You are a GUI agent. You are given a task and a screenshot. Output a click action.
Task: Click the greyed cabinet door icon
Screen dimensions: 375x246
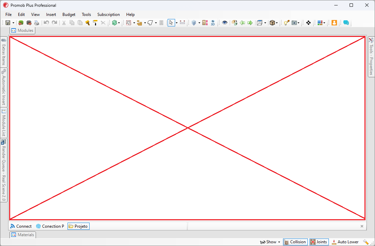click(162, 23)
